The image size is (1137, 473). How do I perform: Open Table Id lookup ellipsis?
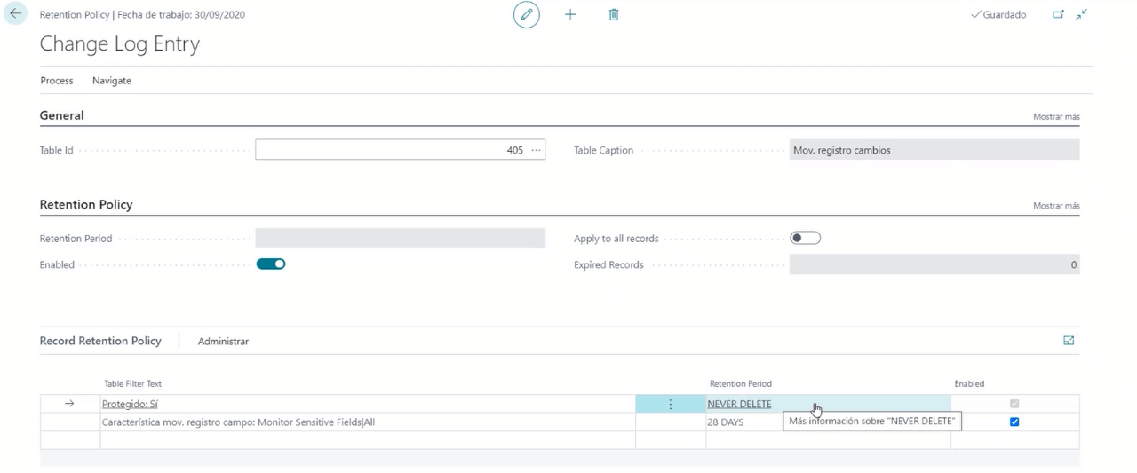tap(535, 150)
